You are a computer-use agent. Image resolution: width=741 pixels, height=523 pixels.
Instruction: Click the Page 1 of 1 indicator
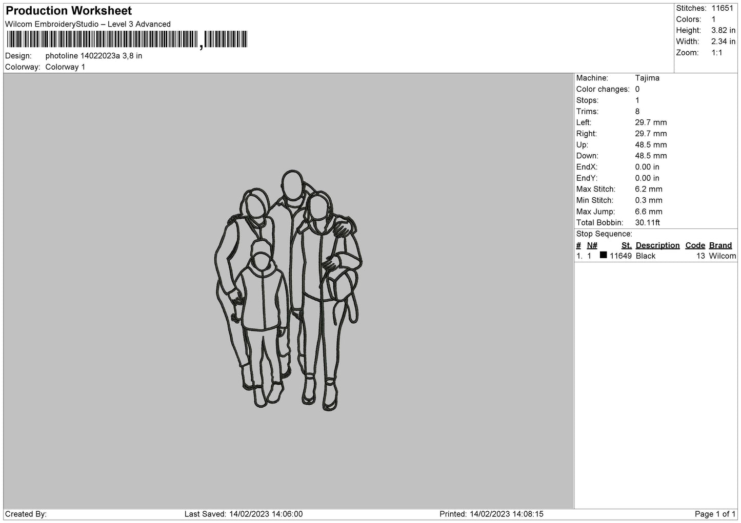click(715, 514)
